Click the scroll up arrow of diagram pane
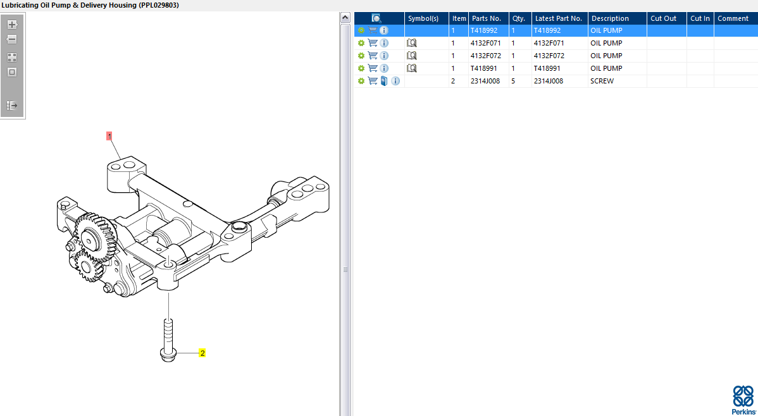Image resolution: width=758 pixels, height=416 pixels. 345,18
